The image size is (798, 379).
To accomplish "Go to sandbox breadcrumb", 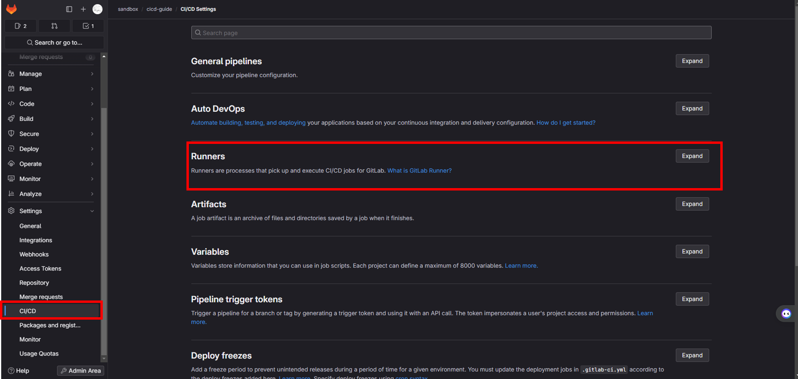I will pos(128,9).
